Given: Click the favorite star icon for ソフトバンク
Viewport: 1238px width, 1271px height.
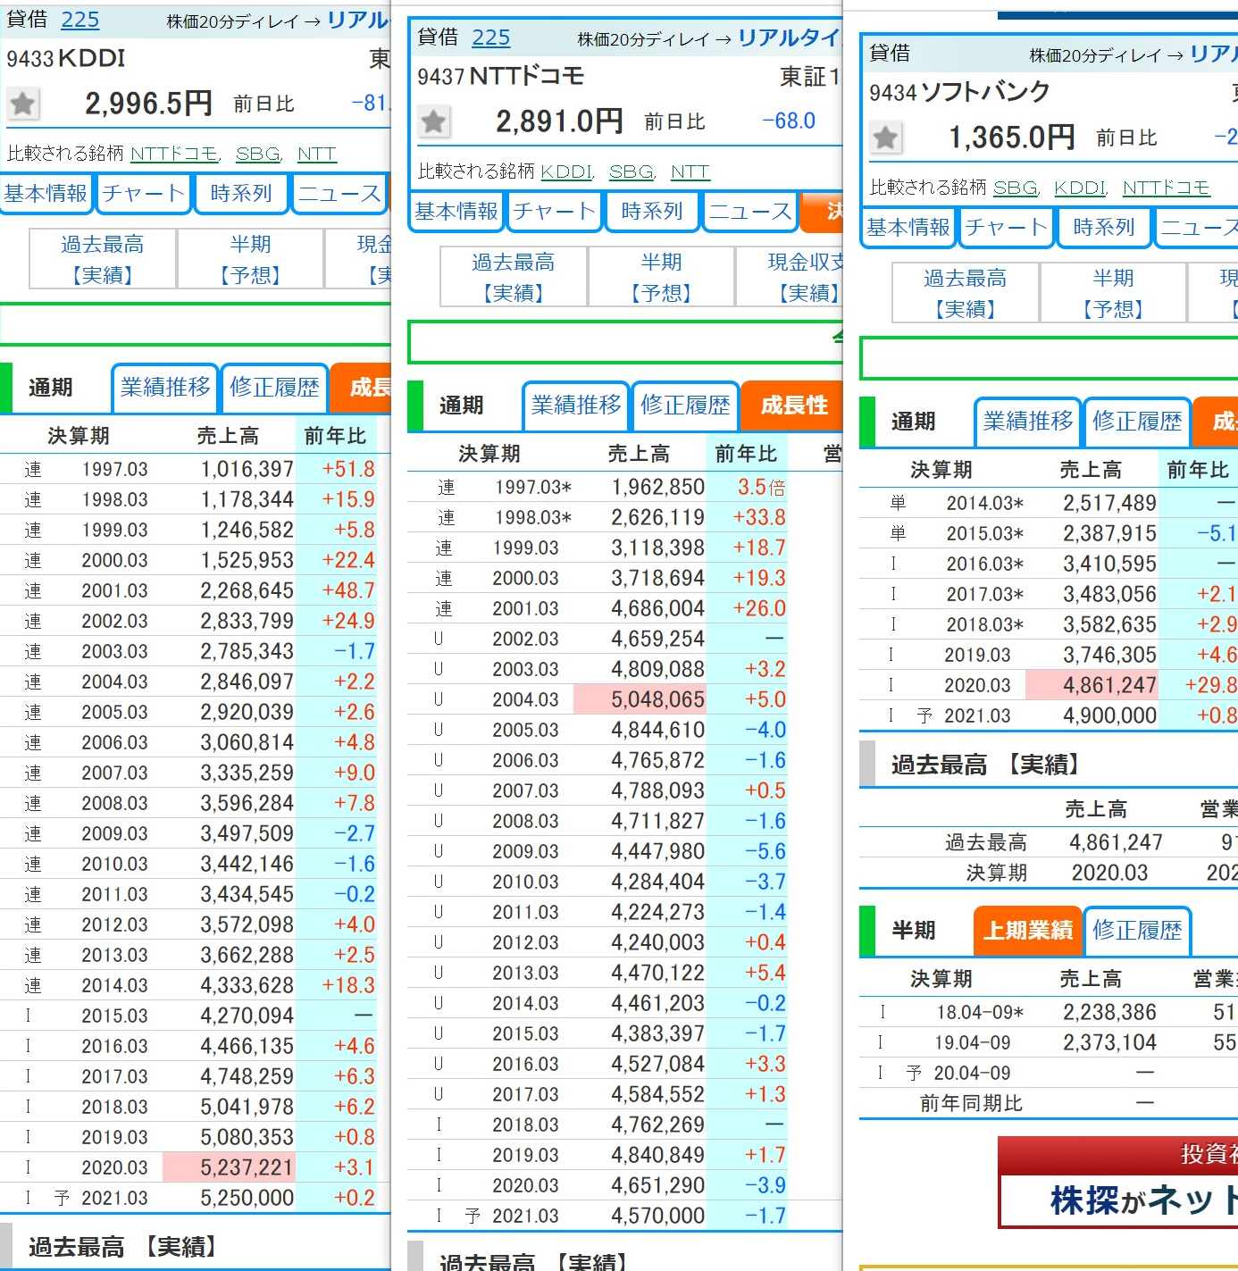Looking at the screenshot, I should 885,138.
